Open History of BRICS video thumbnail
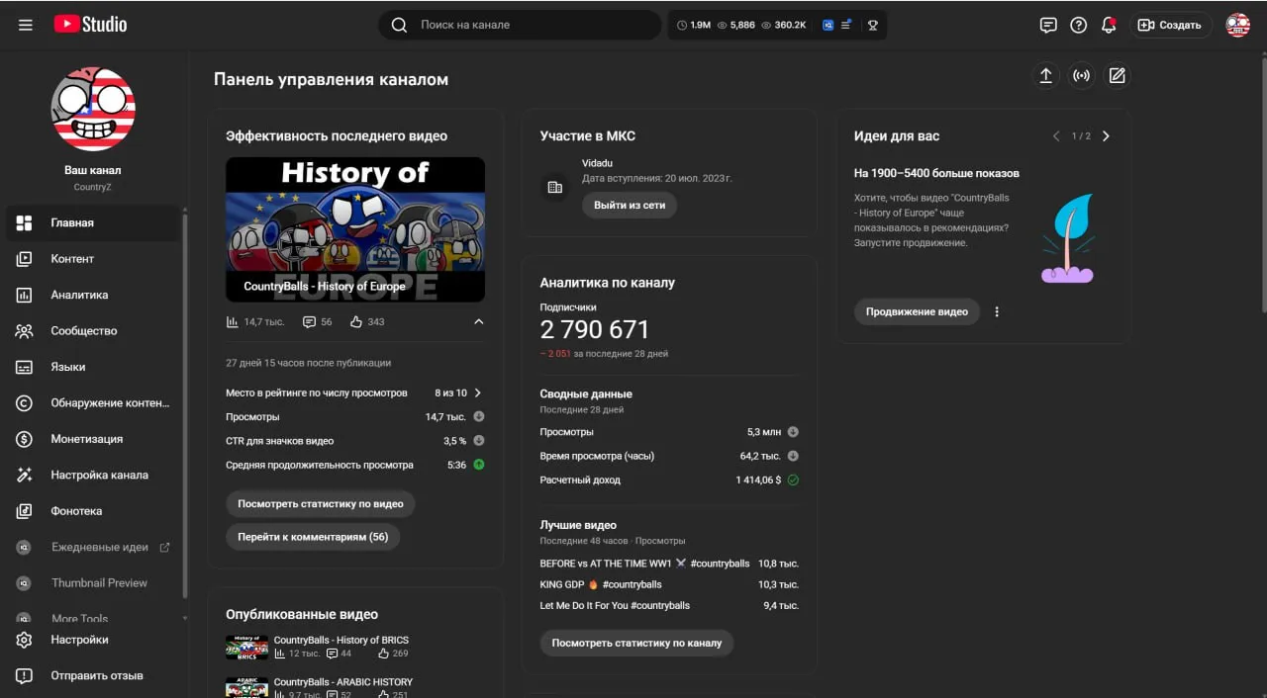This screenshot has width=1267, height=698. point(246,647)
